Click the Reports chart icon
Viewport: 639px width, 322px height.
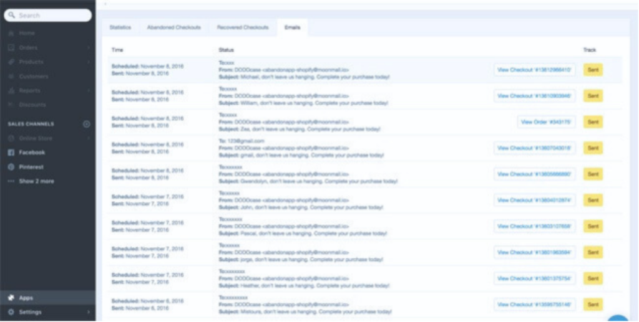click(11, 91)
